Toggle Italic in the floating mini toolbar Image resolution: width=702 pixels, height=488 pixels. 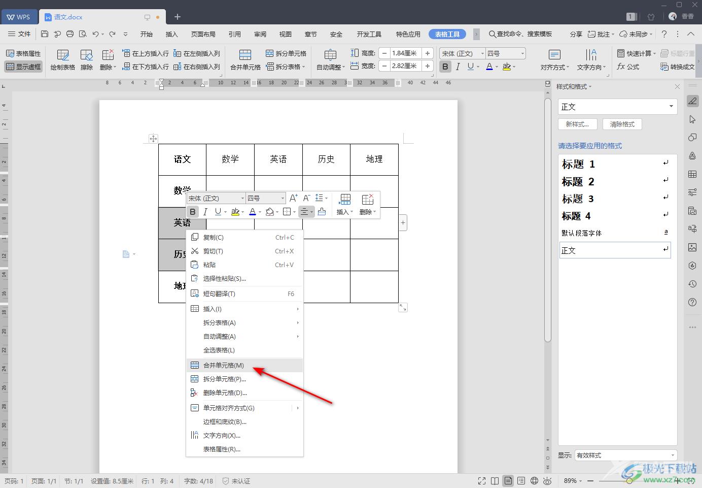205,212
